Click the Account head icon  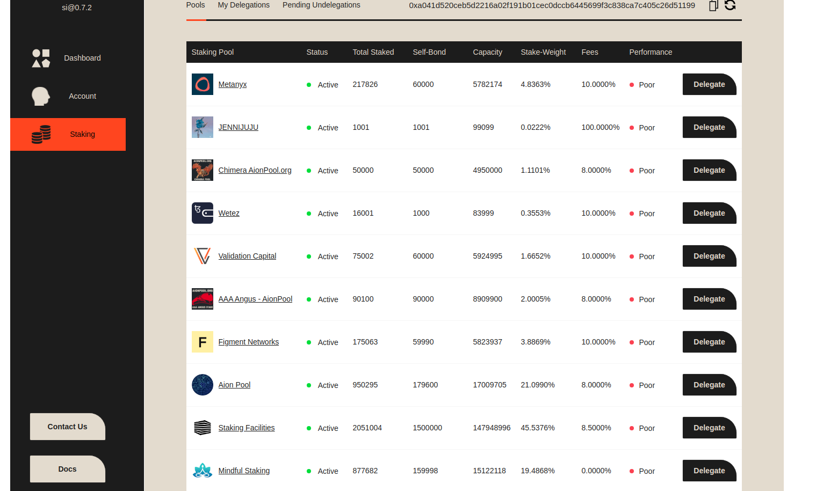click(41, 96)
